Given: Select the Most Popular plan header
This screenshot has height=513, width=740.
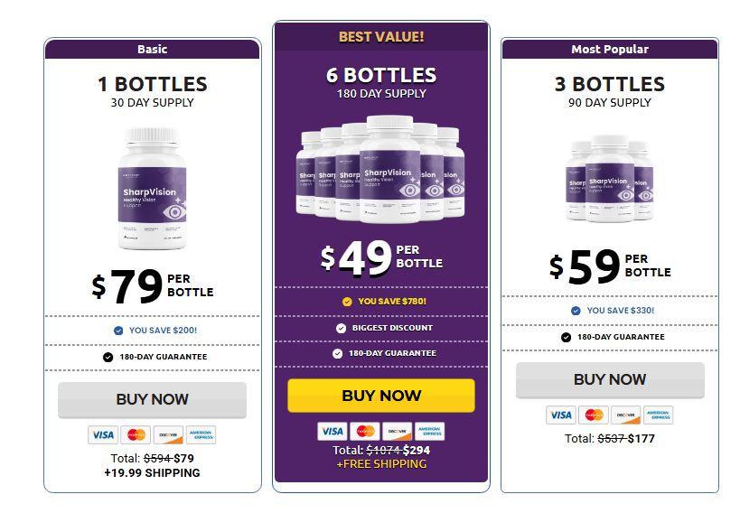Looking at the screenshot, I should point(610,49).
